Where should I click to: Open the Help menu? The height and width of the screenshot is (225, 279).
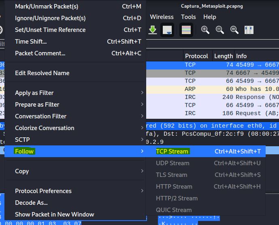coord(209,17)
